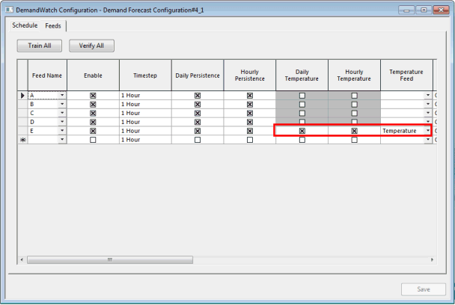Click the Temperature Feed column header

pos(406,76)
